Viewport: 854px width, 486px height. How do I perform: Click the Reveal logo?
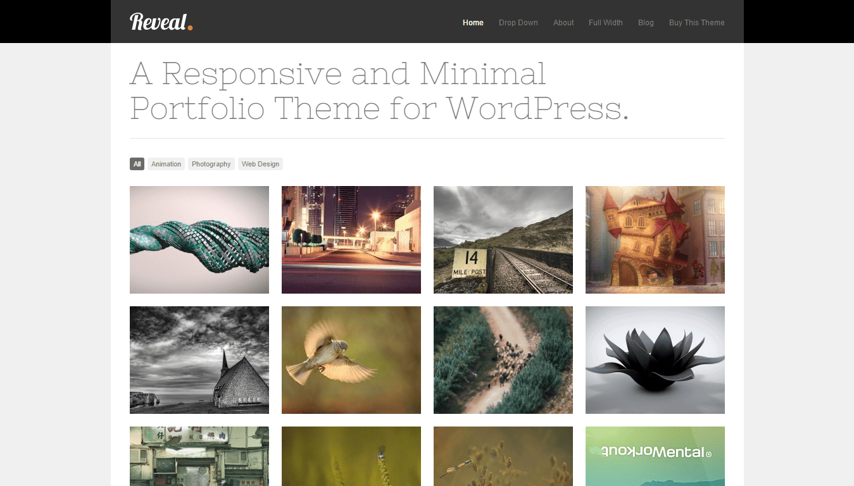tap(161, 22)
